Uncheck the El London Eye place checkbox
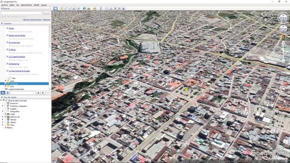Image resolution: width=290 pixels, height=163 pixels. pyautogui.click(x=7, y=42)
